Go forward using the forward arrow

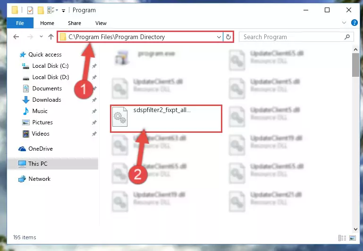coord(30,37)
